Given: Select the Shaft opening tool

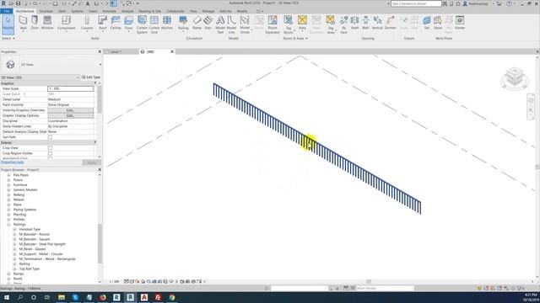Looking at the screenshot, I should [x=354, y=23].
